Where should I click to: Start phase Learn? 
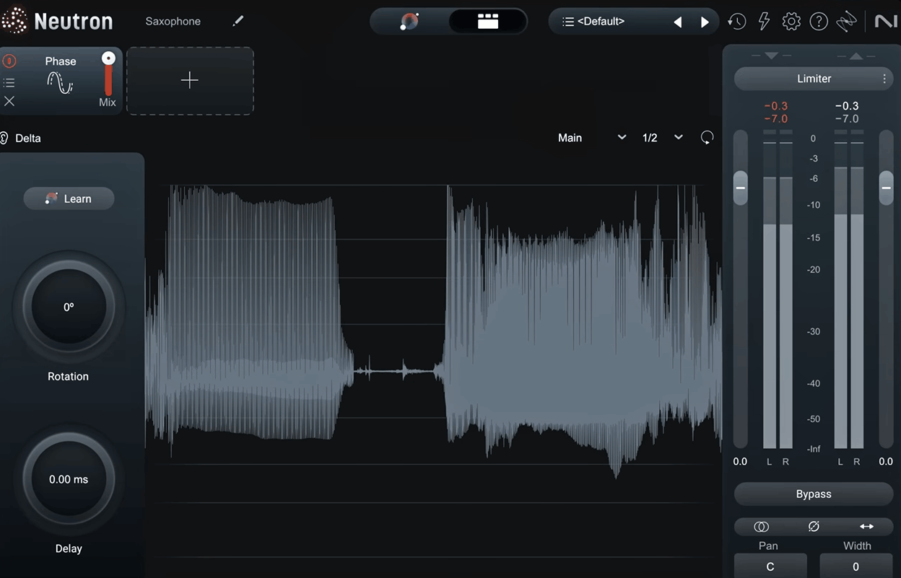click(69, 198)
